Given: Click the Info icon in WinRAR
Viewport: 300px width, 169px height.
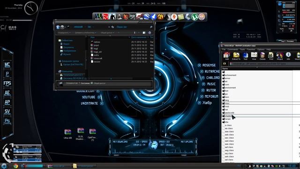Looking at the screenshot, I should tap(288, 56).
